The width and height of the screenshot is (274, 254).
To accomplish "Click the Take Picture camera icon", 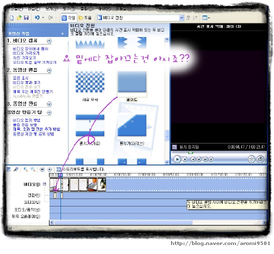I will tap(260, 159).
